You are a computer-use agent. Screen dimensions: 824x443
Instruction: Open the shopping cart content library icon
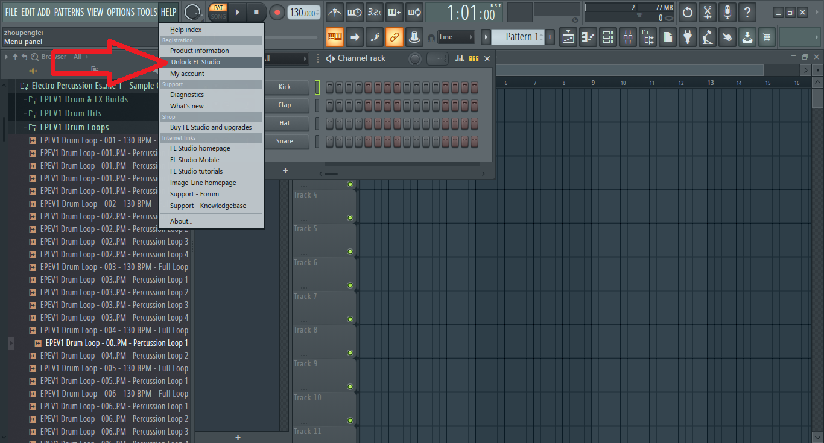[x=767, y=37]
